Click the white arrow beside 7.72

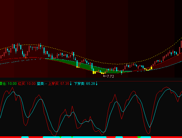105,76
